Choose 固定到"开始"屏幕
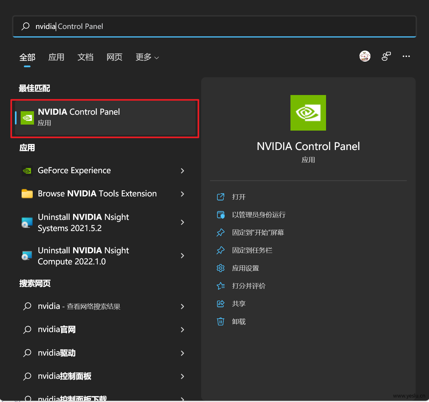 coord(258,233)
